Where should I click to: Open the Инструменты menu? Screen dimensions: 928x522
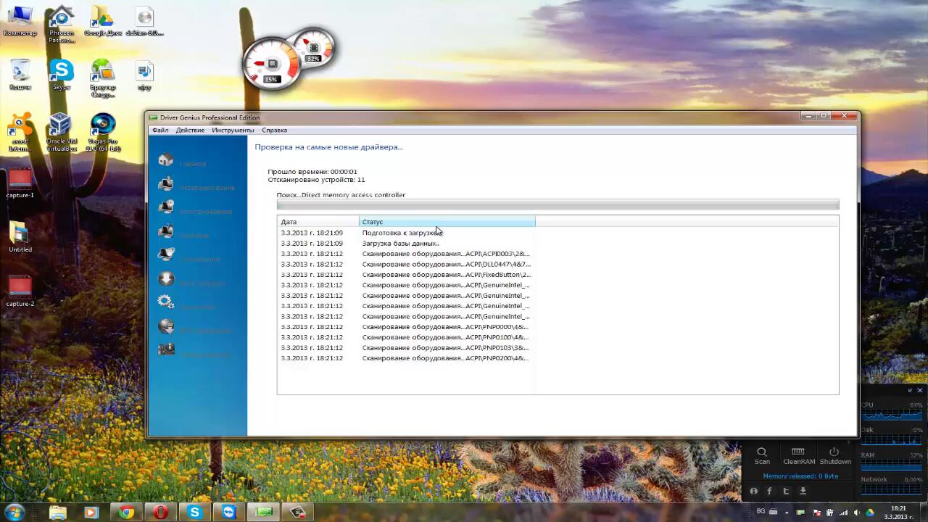pos(233,130)
